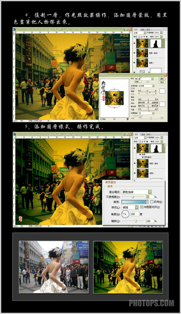Viewport: 181px width, 314px height.
Task: Click 确定 OK in Lighting Effects dialog
Action: click(x=162, y=79)
